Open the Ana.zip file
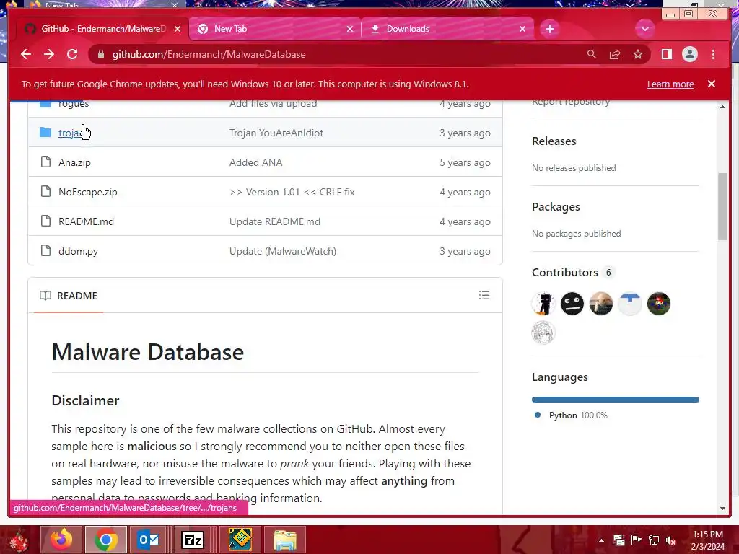 (74, 162)
